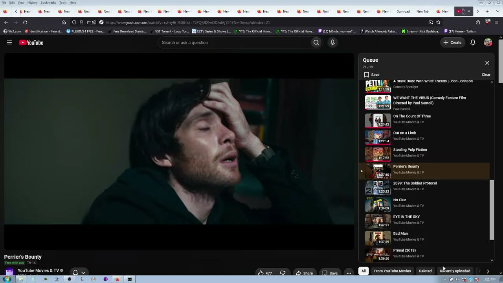Click the Create button
Viewport: 503px width, 283px height.
[452, 42]
